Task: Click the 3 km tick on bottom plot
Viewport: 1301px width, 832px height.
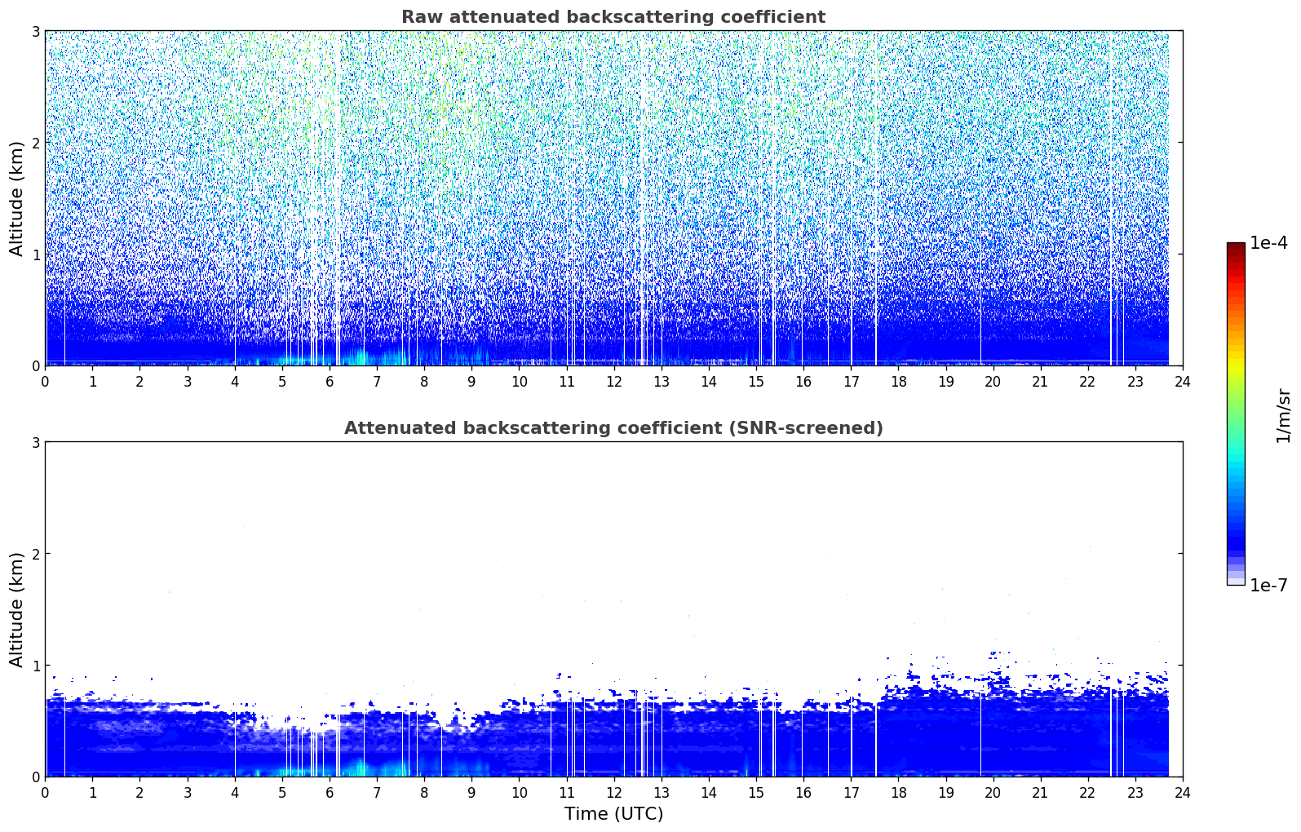Action: point(35,442)
